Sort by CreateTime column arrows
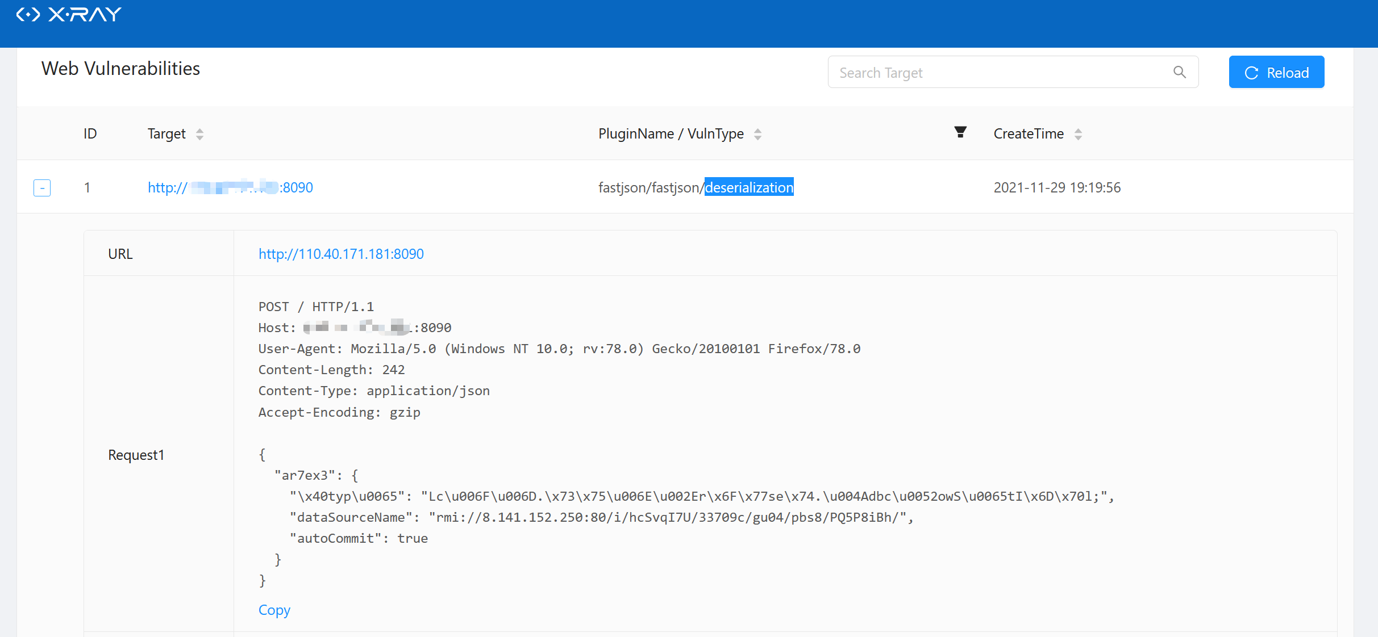Viewport: 1378px width, 637px height. (1078, 134)
